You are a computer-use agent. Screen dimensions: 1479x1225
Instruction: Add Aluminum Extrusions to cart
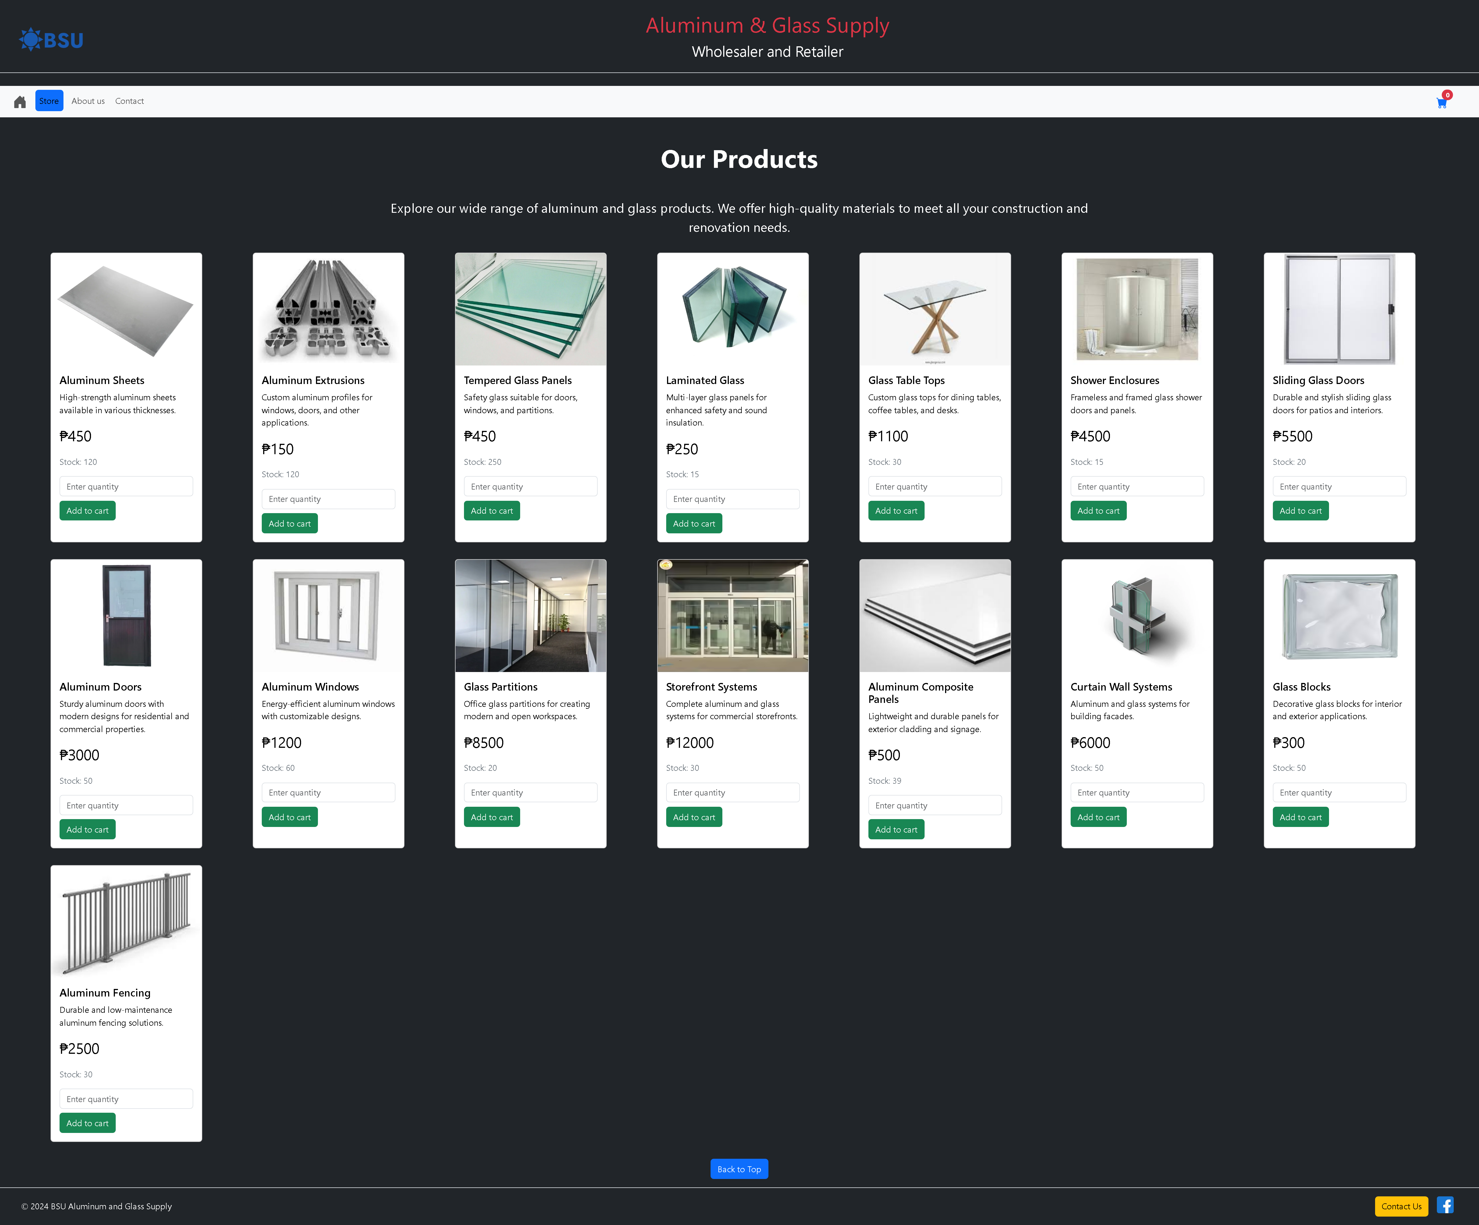290,523
